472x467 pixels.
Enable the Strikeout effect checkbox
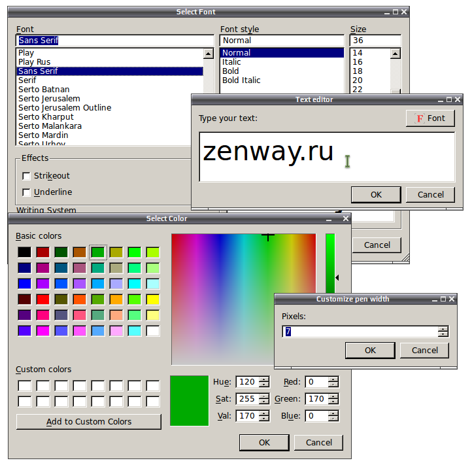click(27, 176)
